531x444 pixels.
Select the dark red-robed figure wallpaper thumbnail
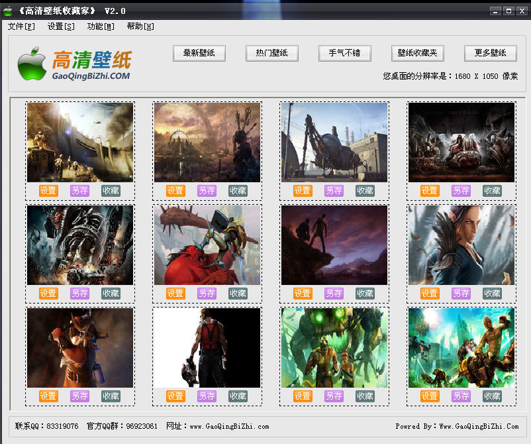pos(461,142)
